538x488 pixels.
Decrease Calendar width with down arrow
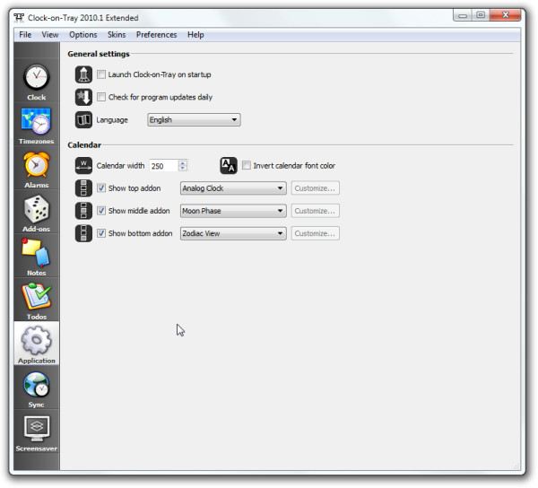pyautogui.click(x=183, y=169)
